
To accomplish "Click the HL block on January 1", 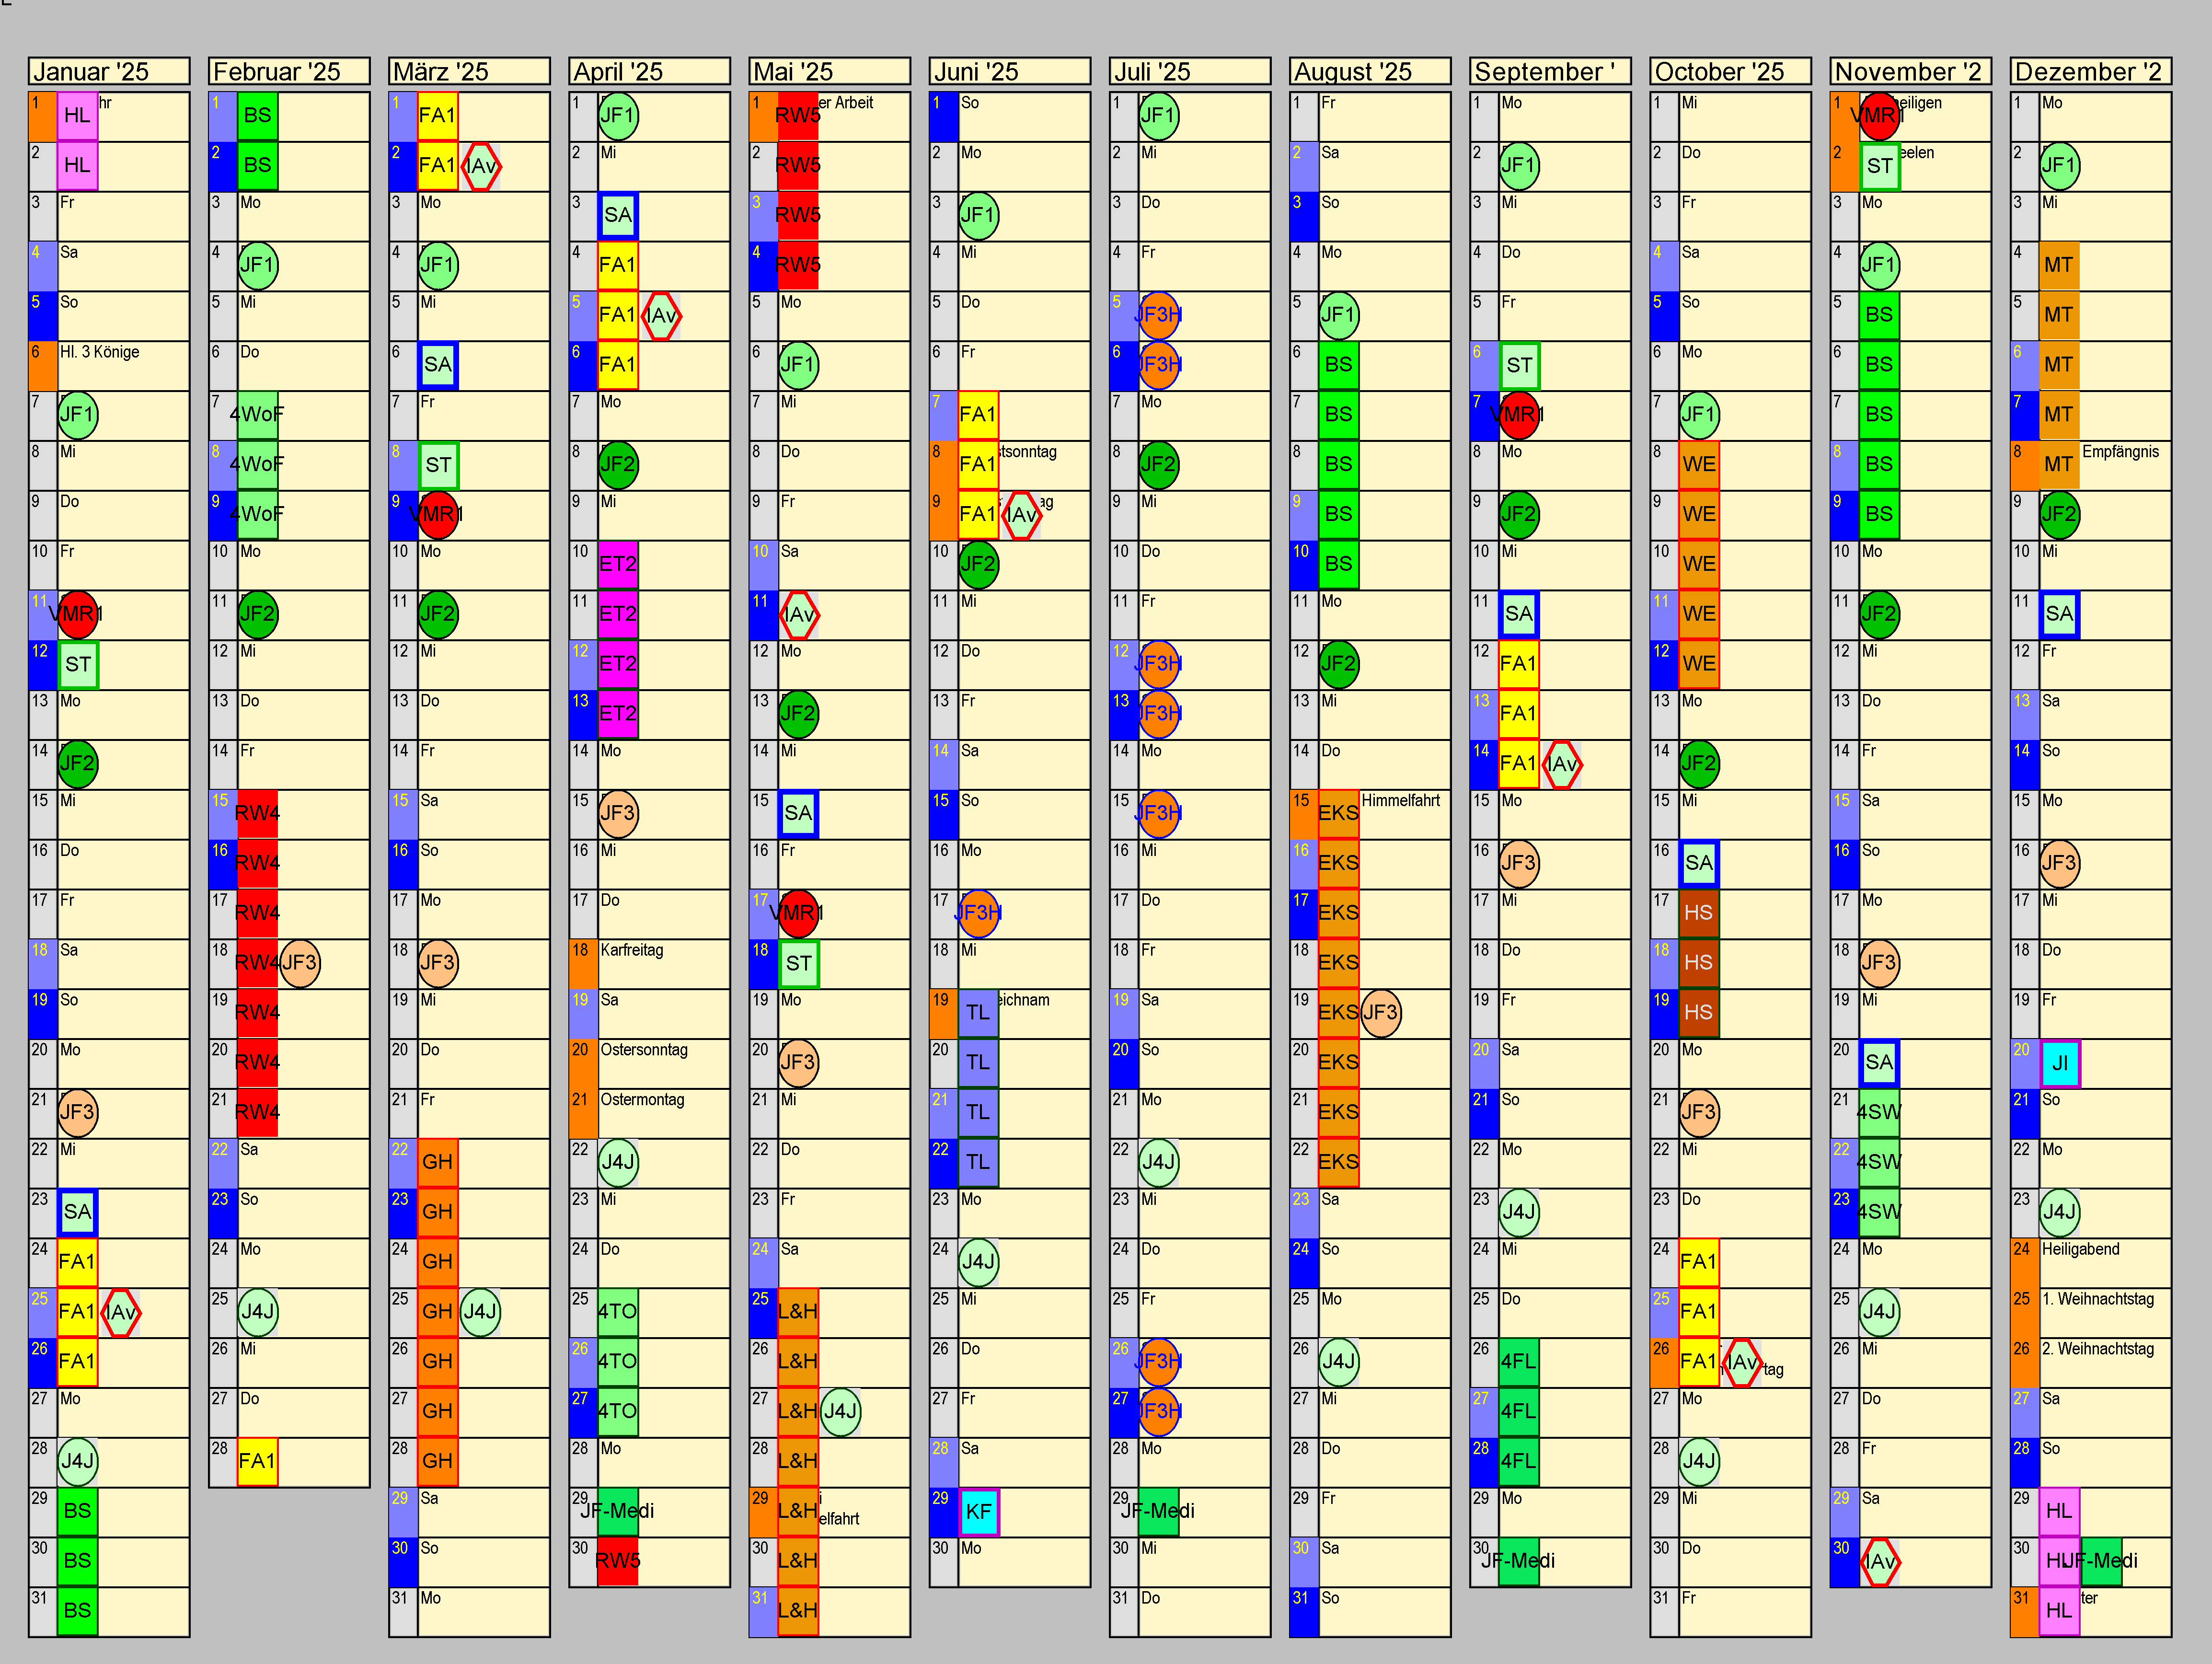I will point(78,116).
